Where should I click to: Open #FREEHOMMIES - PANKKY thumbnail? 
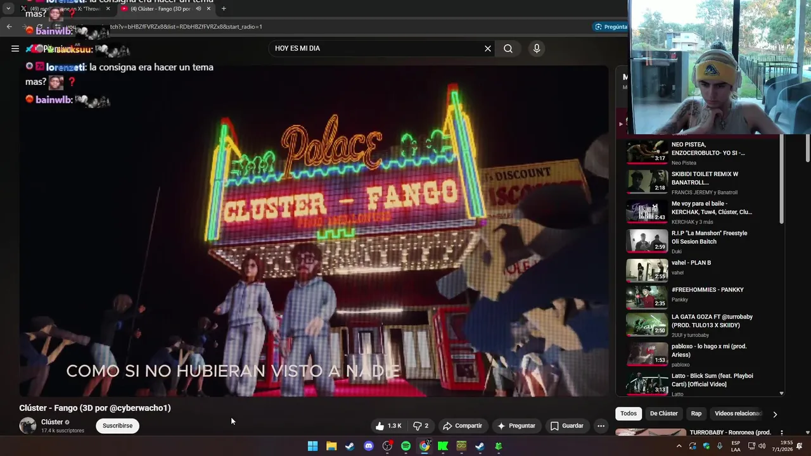(x=647, y=298)
